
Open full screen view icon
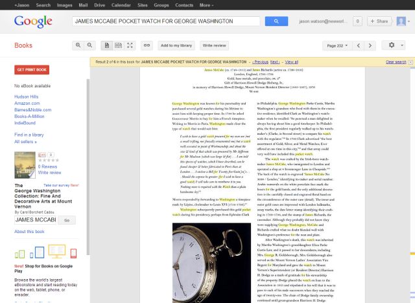[130, 45]
